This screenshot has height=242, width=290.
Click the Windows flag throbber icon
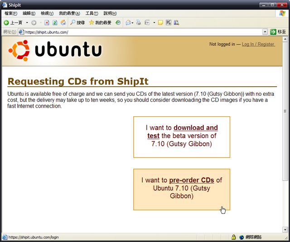(282, 13)
